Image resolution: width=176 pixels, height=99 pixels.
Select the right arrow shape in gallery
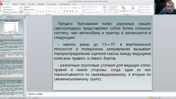click(111, 10)
